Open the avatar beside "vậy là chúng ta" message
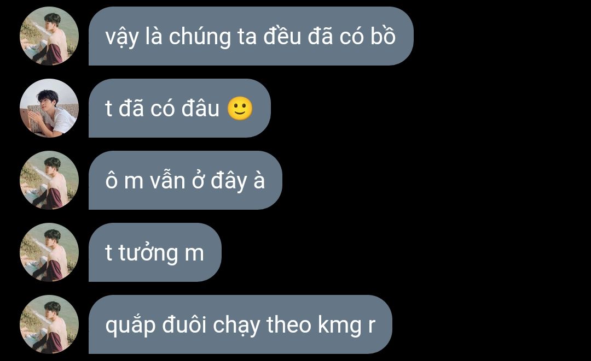The width and height of the screenshot is (591, 361). 49,36
